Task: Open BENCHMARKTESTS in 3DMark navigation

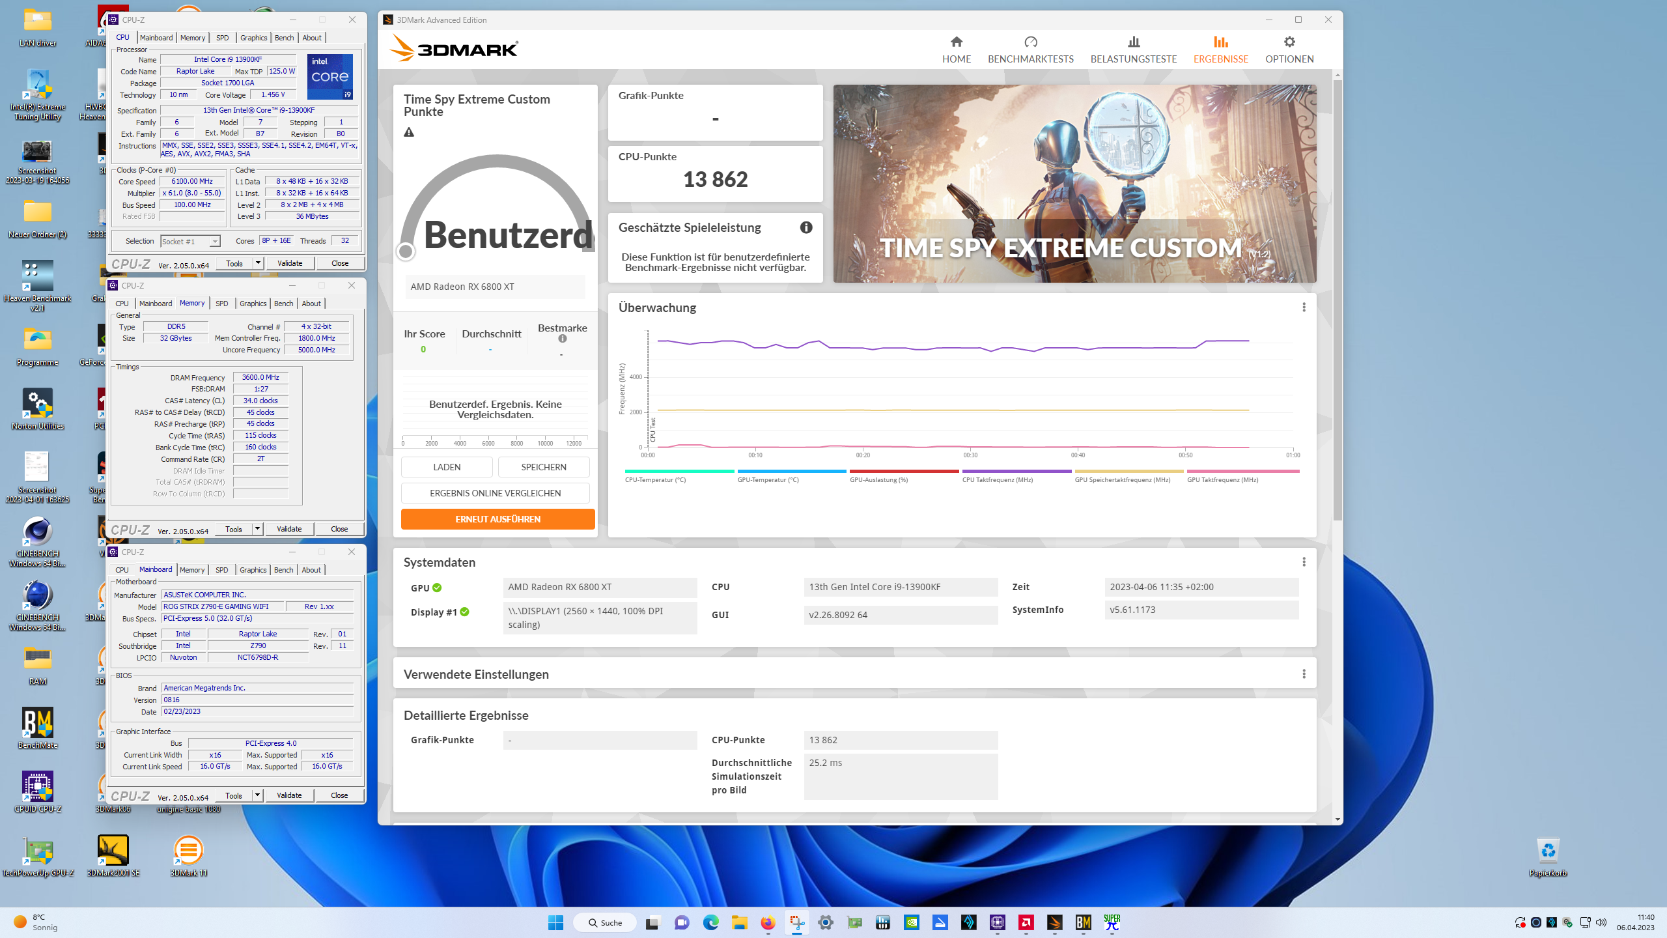Action: tap(1030, 50)
